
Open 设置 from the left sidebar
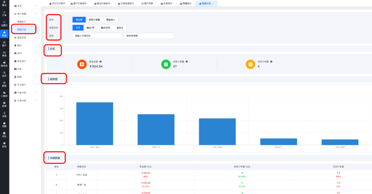4,114
